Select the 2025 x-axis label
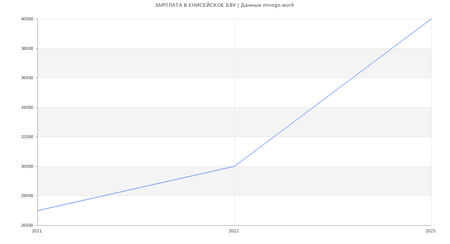The image size is (450, 244). (x=430, y=231)
